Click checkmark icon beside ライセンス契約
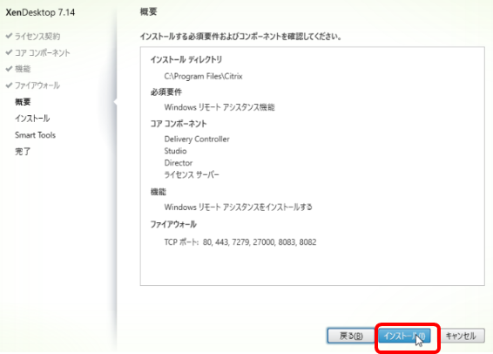Viewport: 493px width, 354px height. point(9,36)
